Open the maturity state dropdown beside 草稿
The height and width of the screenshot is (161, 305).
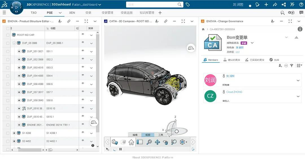pyautogui.click(x=252, y=43)
